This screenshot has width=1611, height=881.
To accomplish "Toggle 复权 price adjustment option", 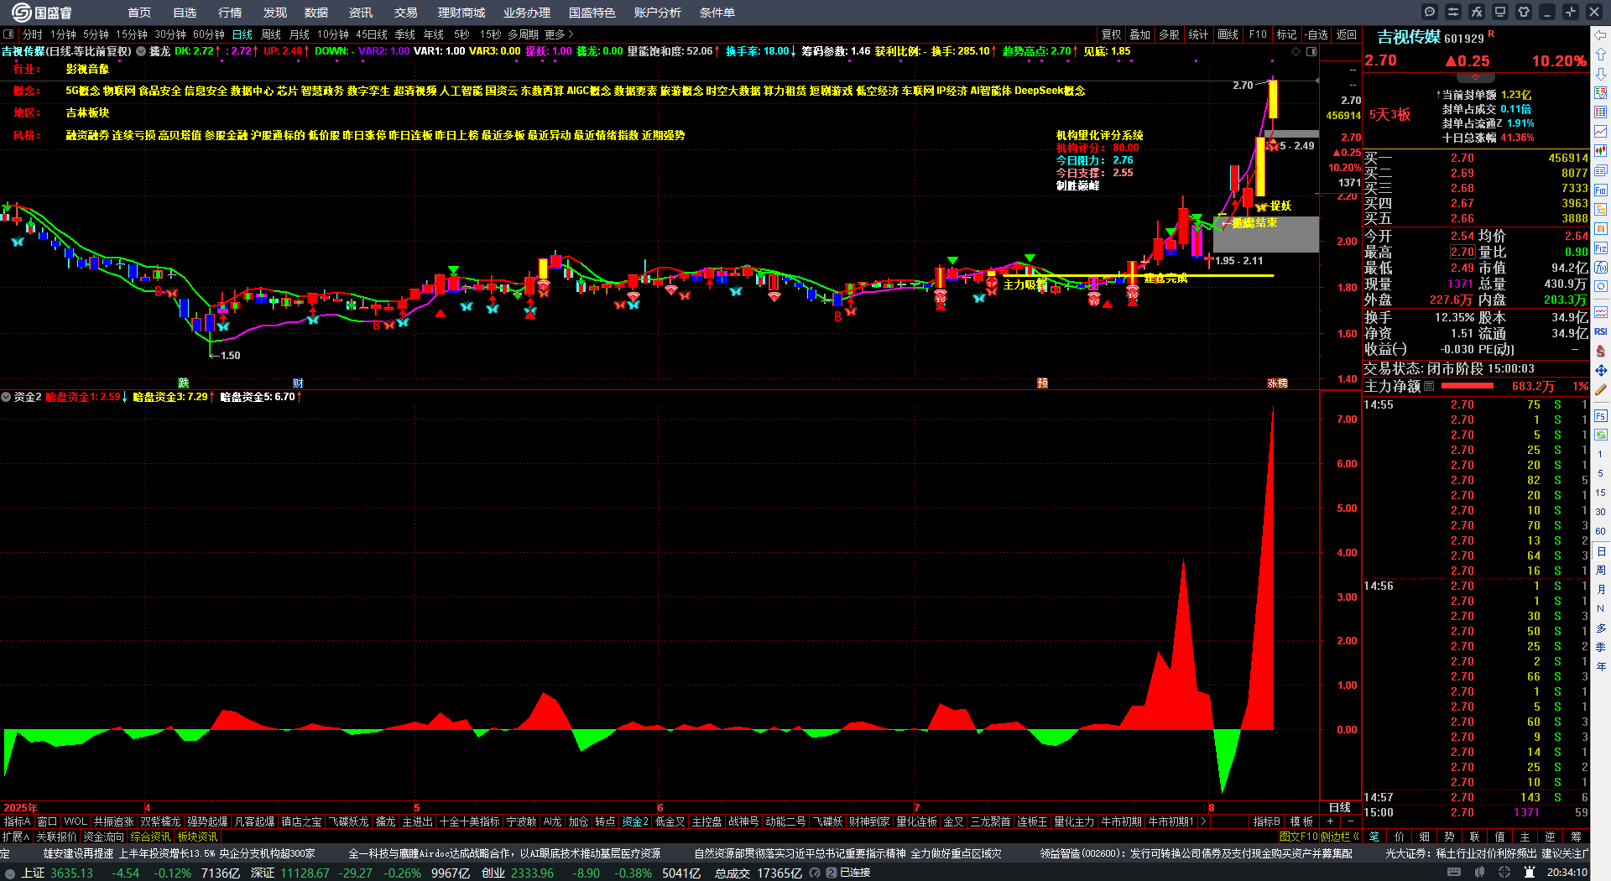I will [1112, 34].
